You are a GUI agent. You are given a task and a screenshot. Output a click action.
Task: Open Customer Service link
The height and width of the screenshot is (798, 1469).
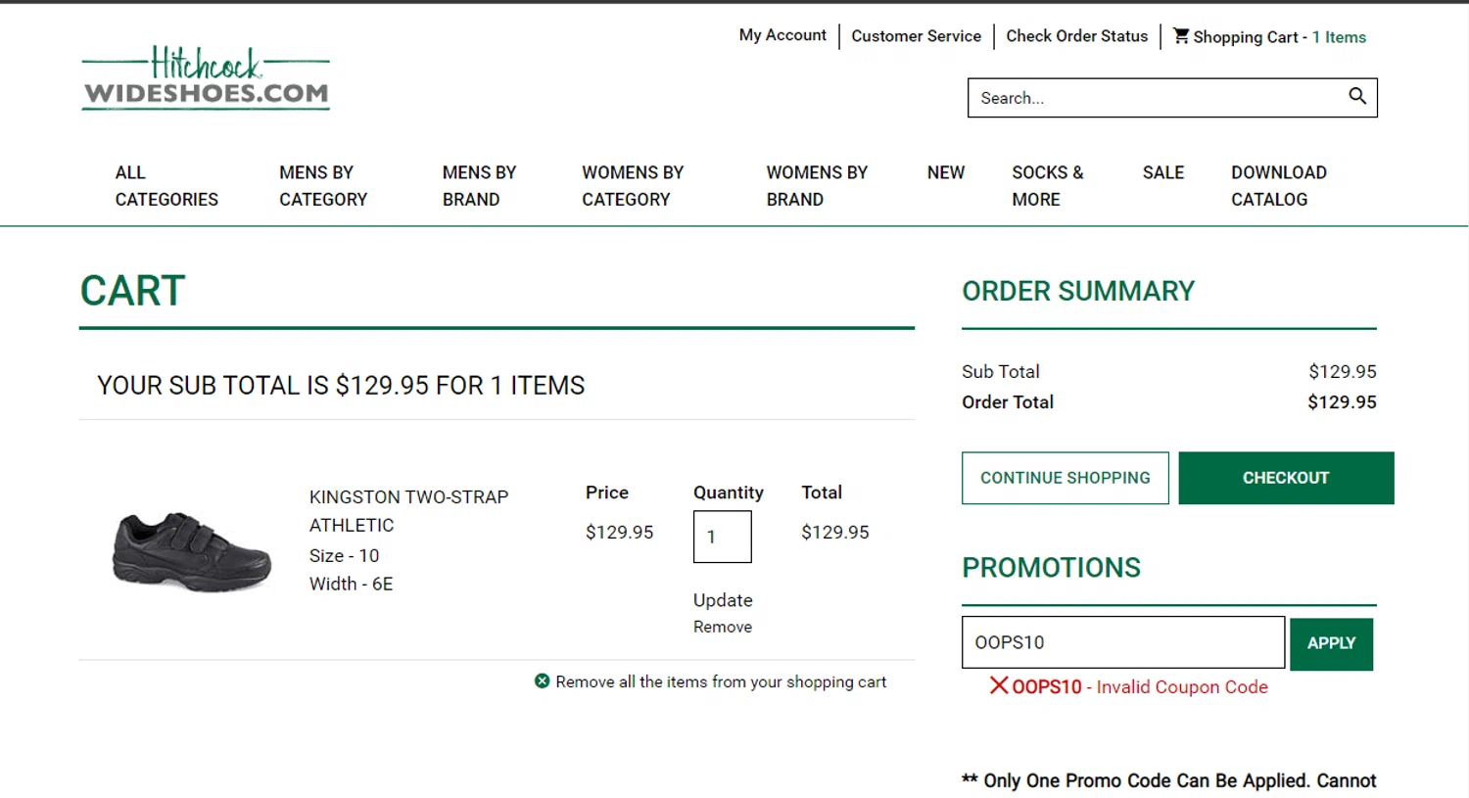(x=916, y=36)
